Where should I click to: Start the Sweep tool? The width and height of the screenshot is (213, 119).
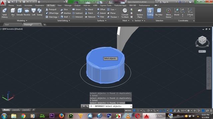40,12
